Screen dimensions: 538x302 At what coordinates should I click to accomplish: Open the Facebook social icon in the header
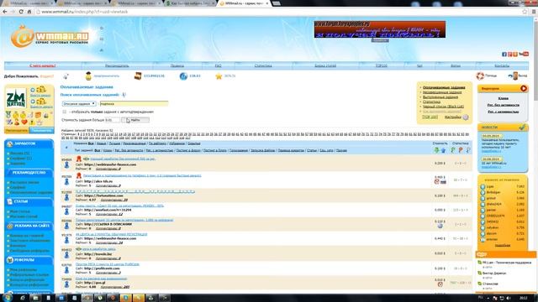coord(504,54)
